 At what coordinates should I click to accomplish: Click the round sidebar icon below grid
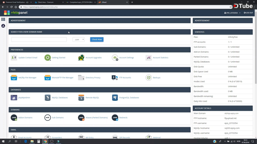[x=3, y=26]
